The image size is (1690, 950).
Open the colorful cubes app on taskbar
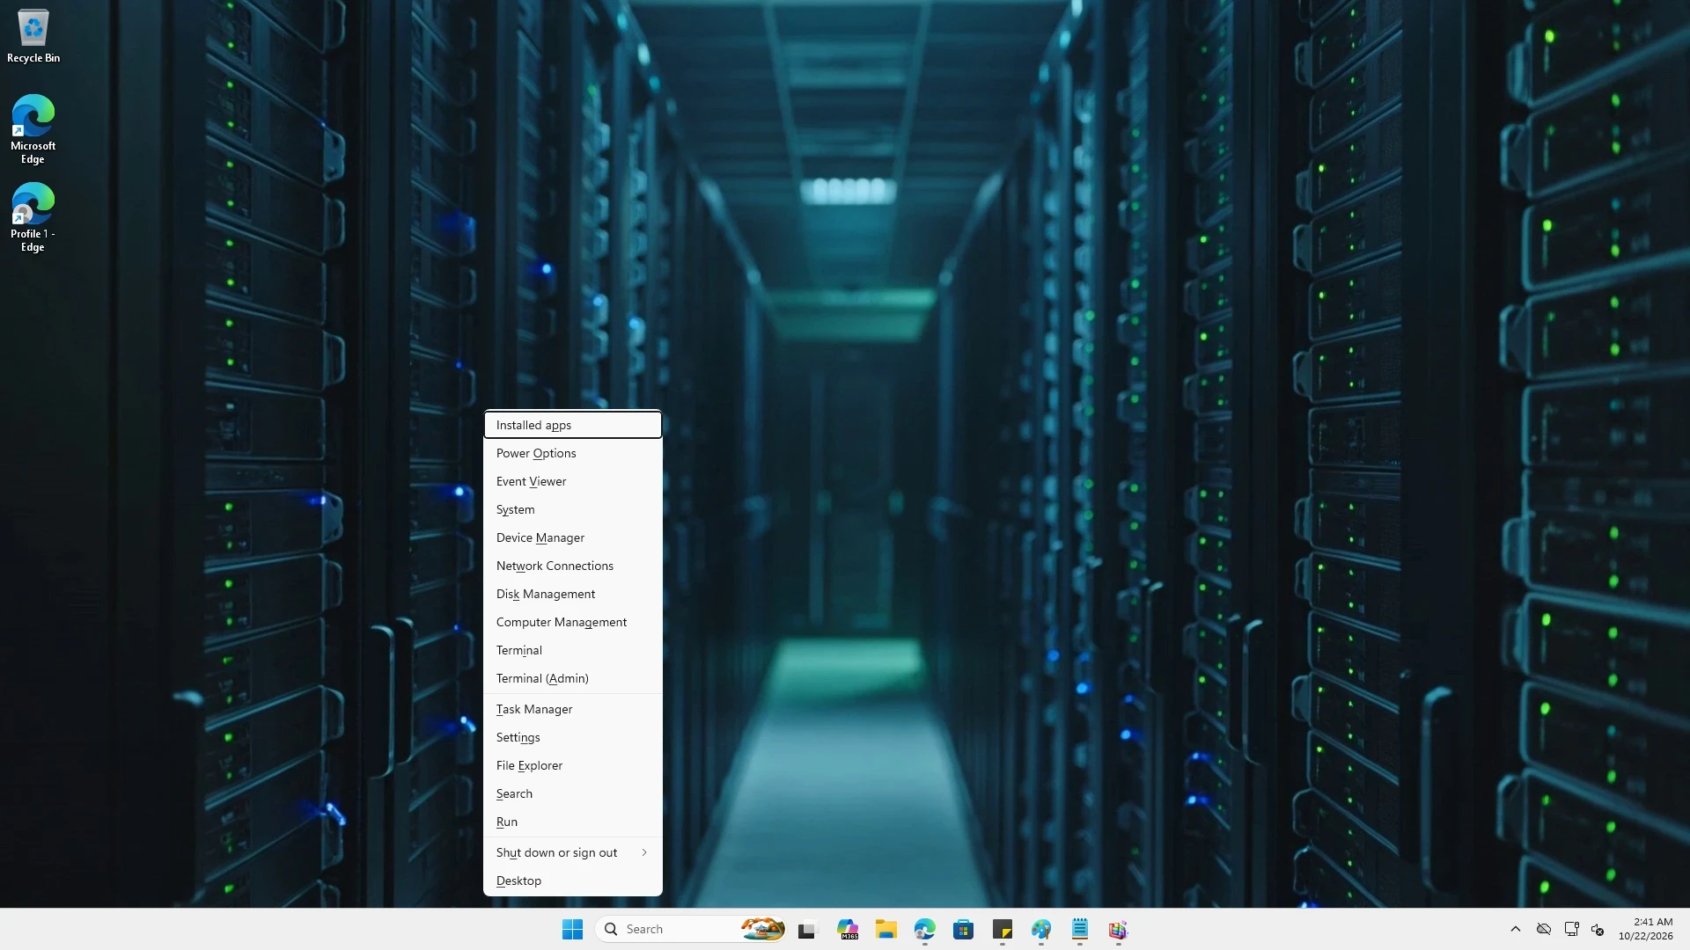point(1119,929)
